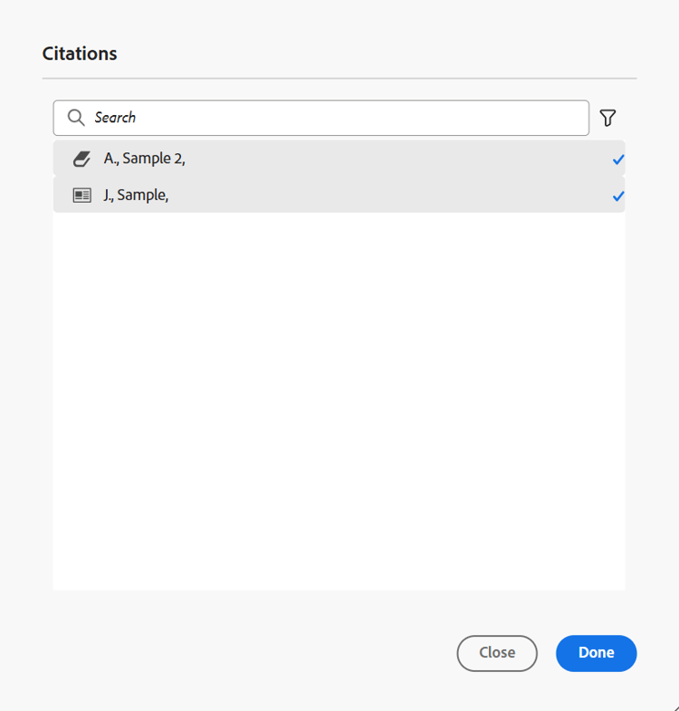Uncheck the blue checkmark for J., Sample
Image resolution: width=679 pixels, height=711 pixels.
click(618, 197)
